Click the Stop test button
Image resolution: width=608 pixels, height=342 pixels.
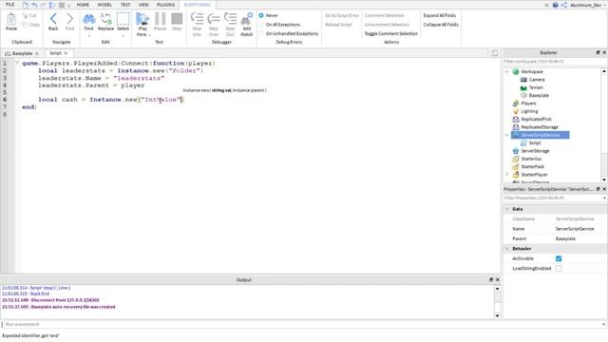(x=177, y=19)
